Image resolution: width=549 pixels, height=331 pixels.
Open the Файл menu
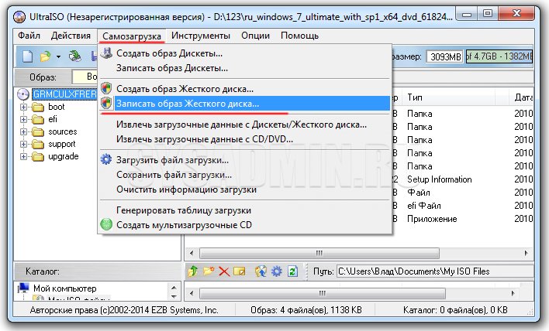pos(29,36)
